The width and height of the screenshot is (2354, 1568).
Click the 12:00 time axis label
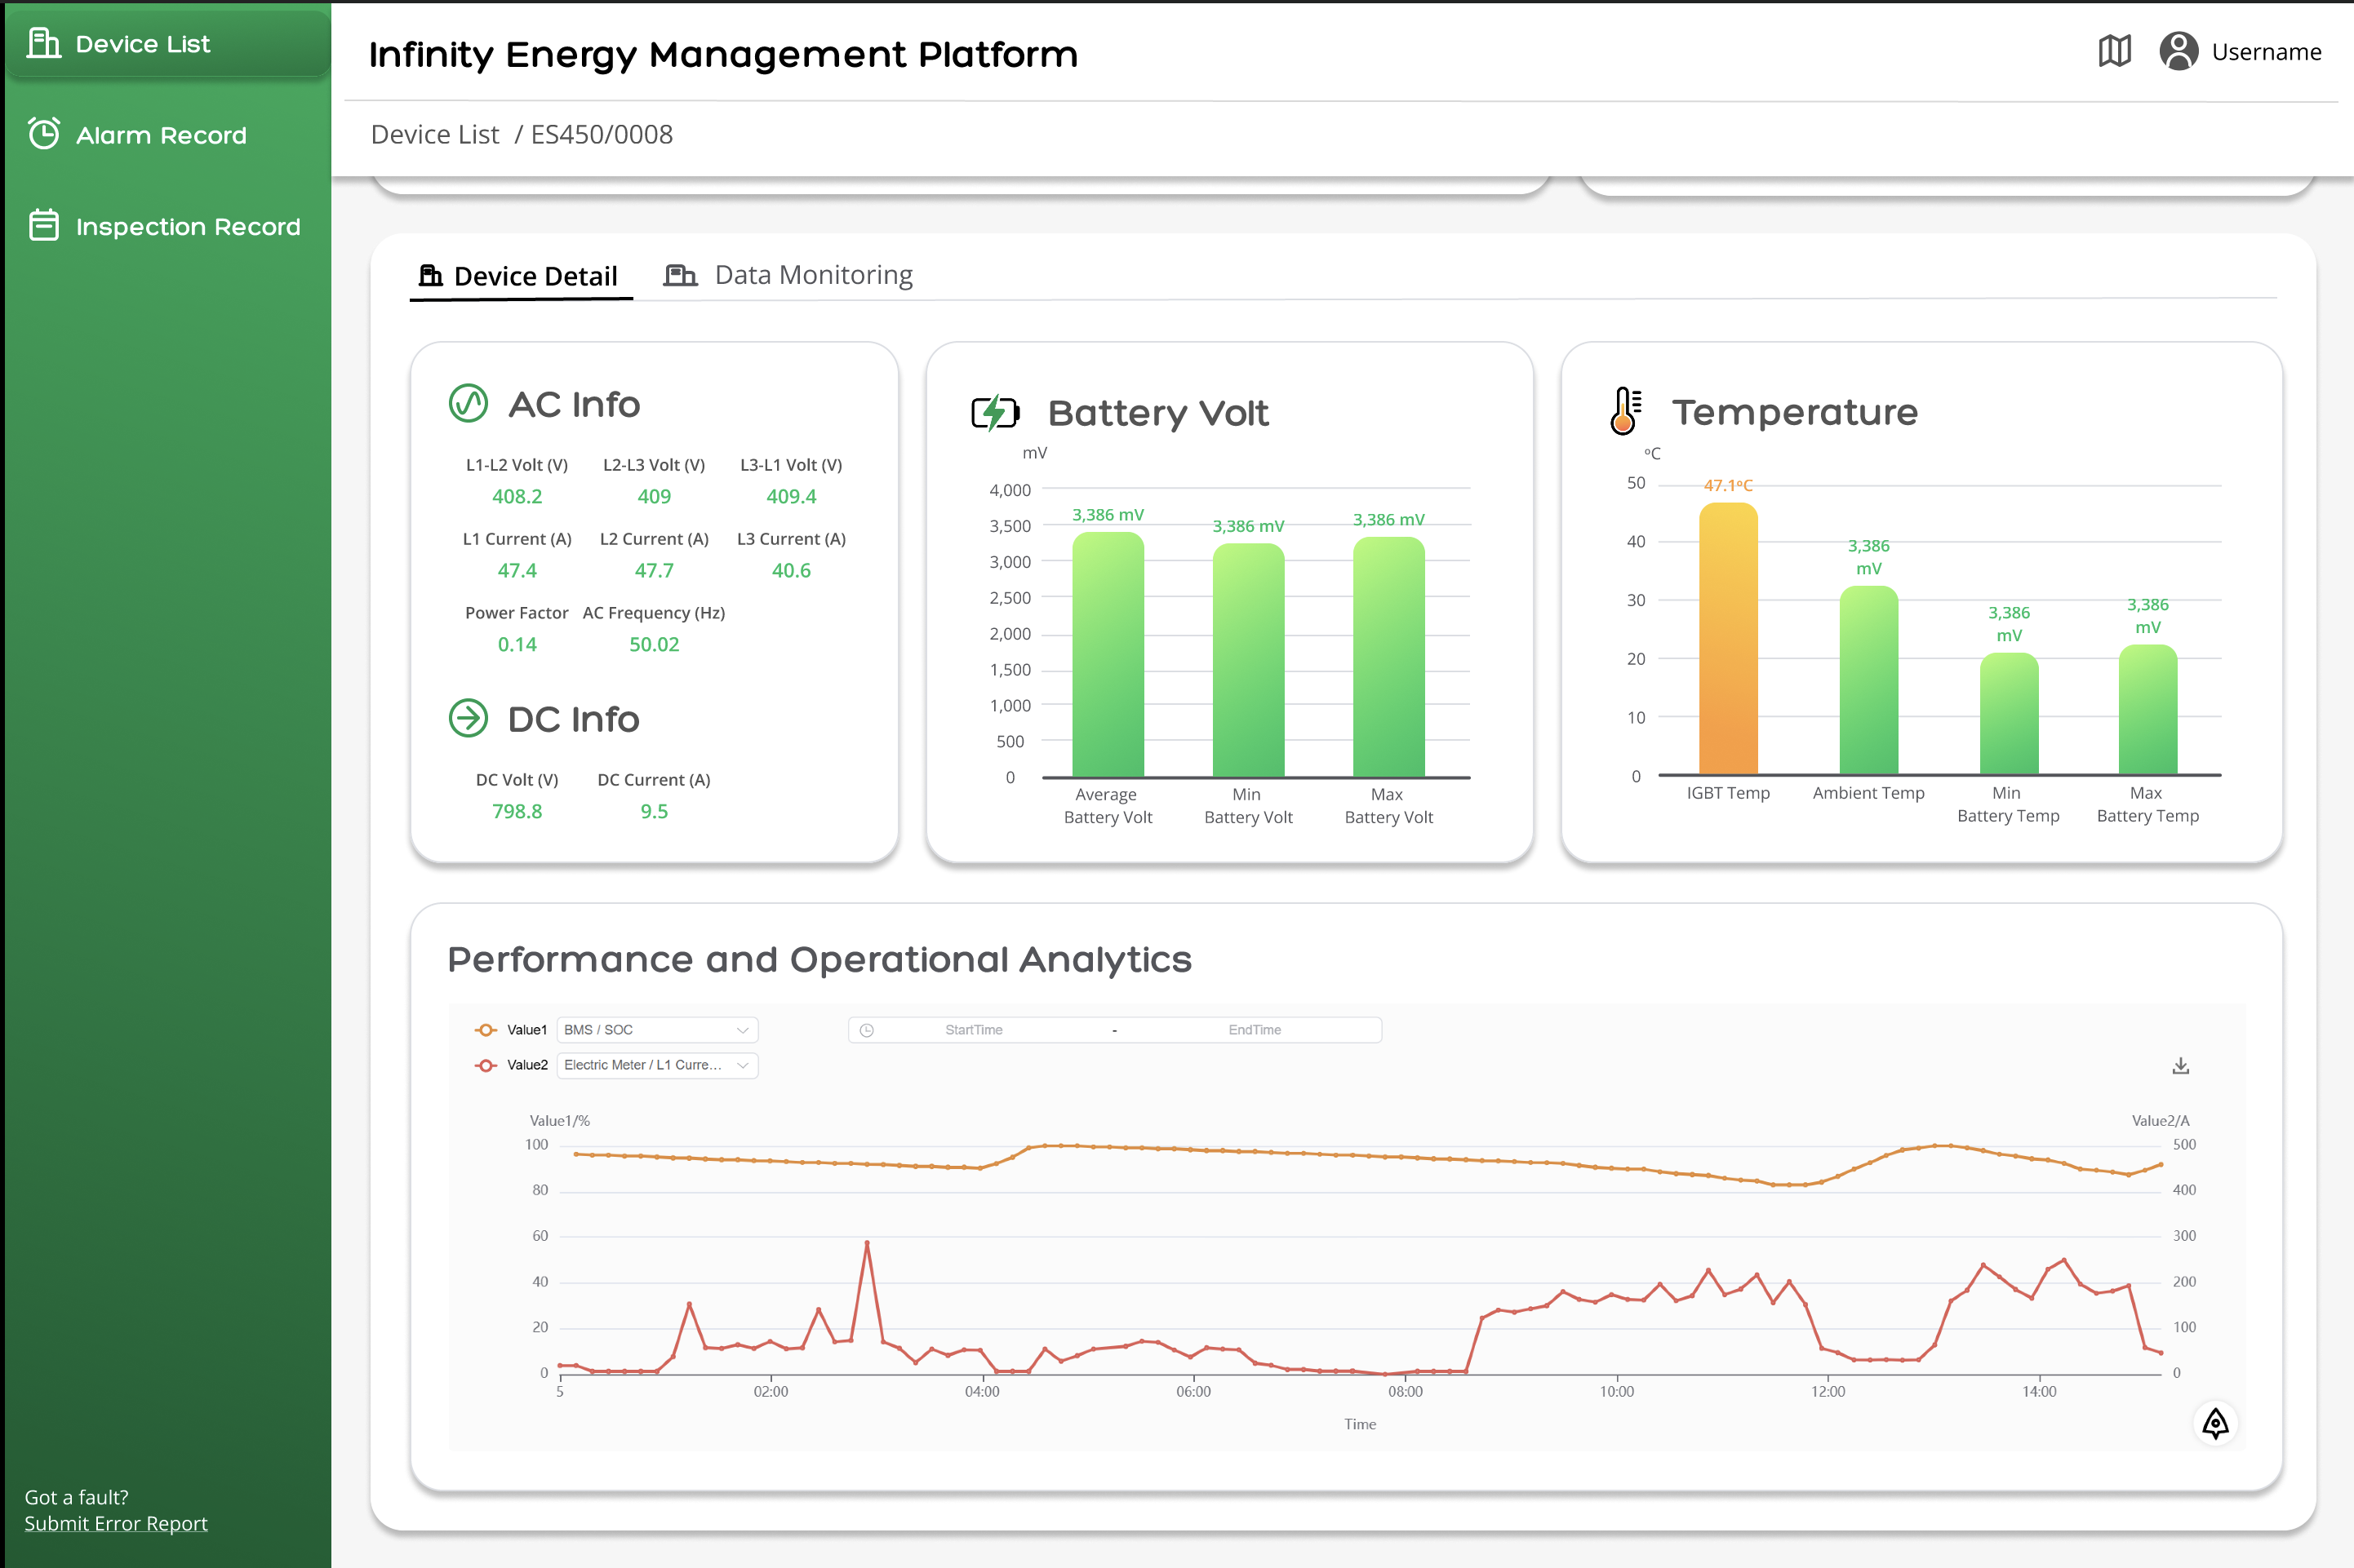[x=1828, y=1391]
